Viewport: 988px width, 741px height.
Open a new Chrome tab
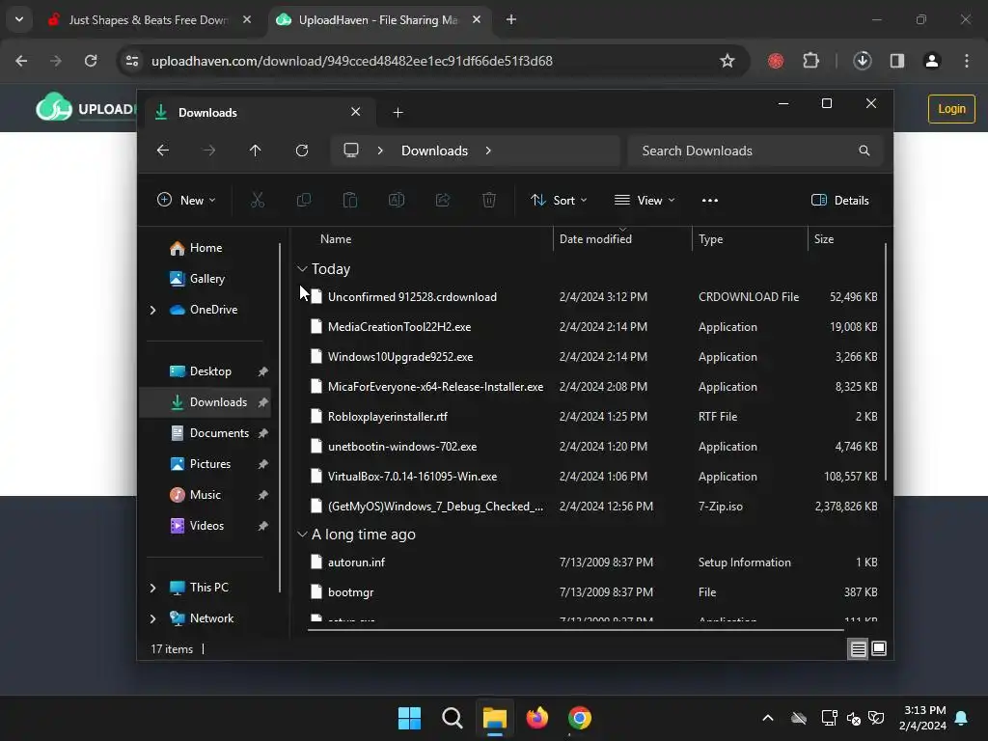coord(511,19)
